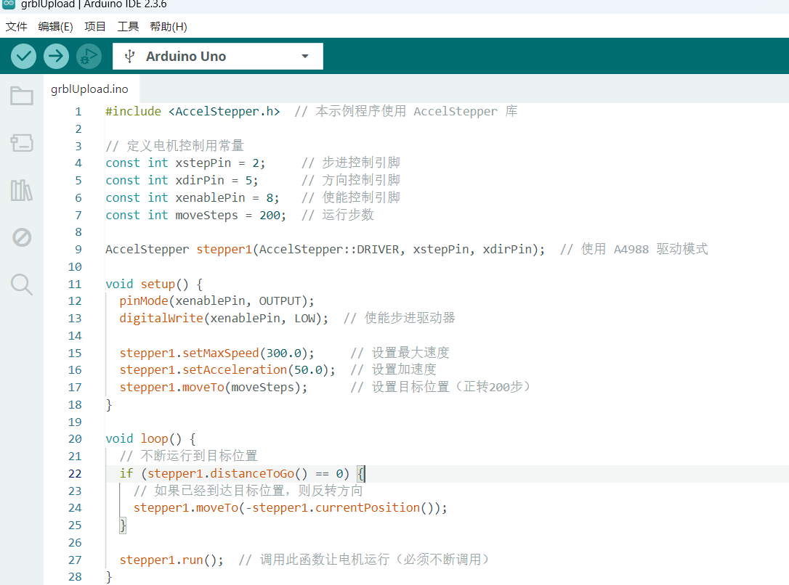Click the Upload arrow button
The image size is (789, 585).
(x=56, y=56)
